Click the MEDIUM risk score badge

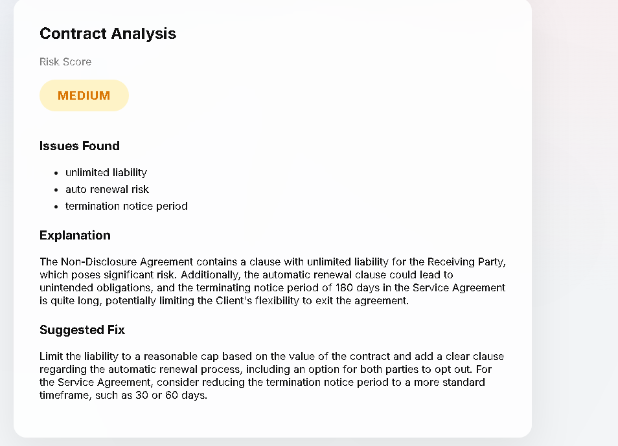pos(84,95)
